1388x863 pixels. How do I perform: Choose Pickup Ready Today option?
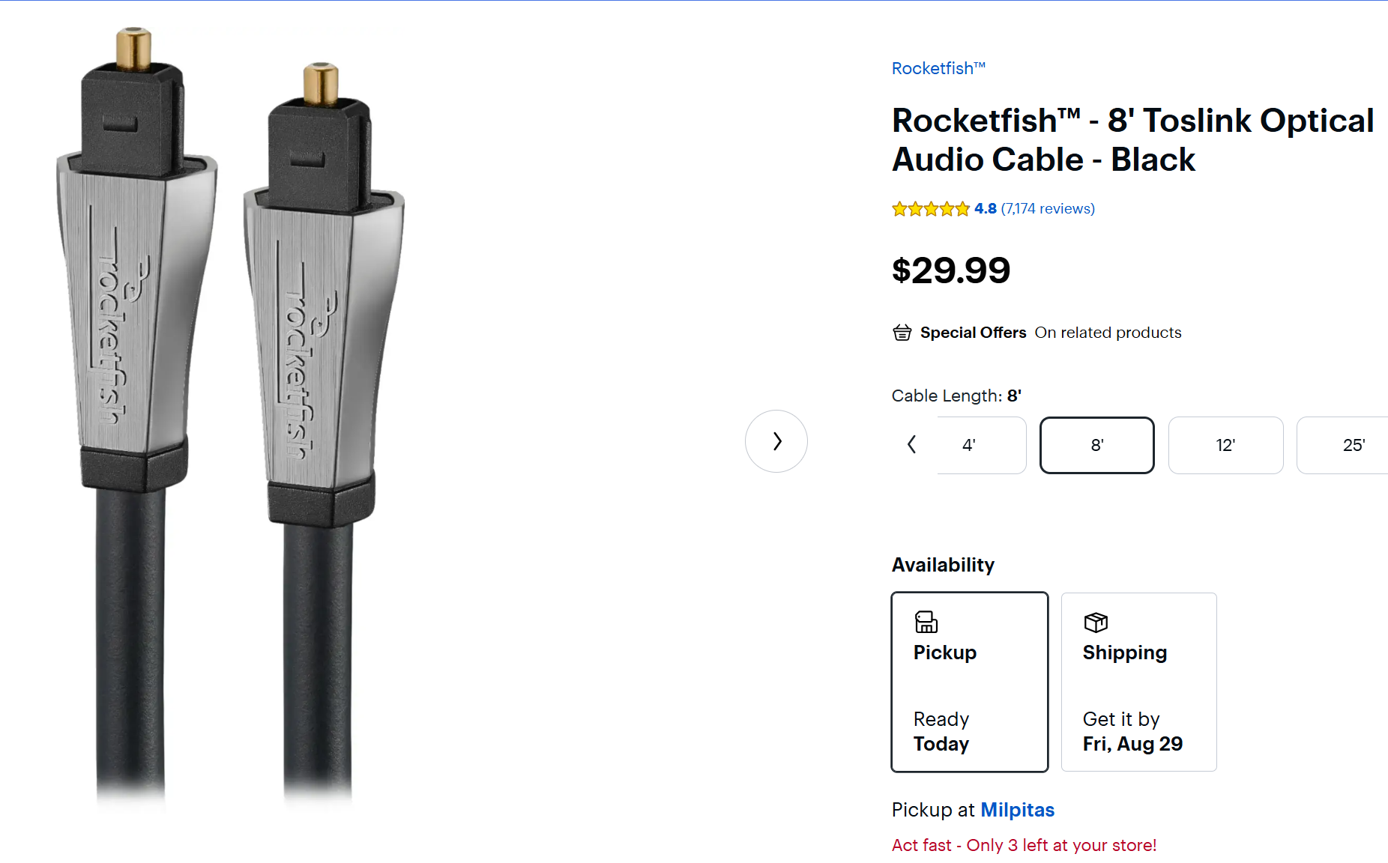[x=969, y=682]
